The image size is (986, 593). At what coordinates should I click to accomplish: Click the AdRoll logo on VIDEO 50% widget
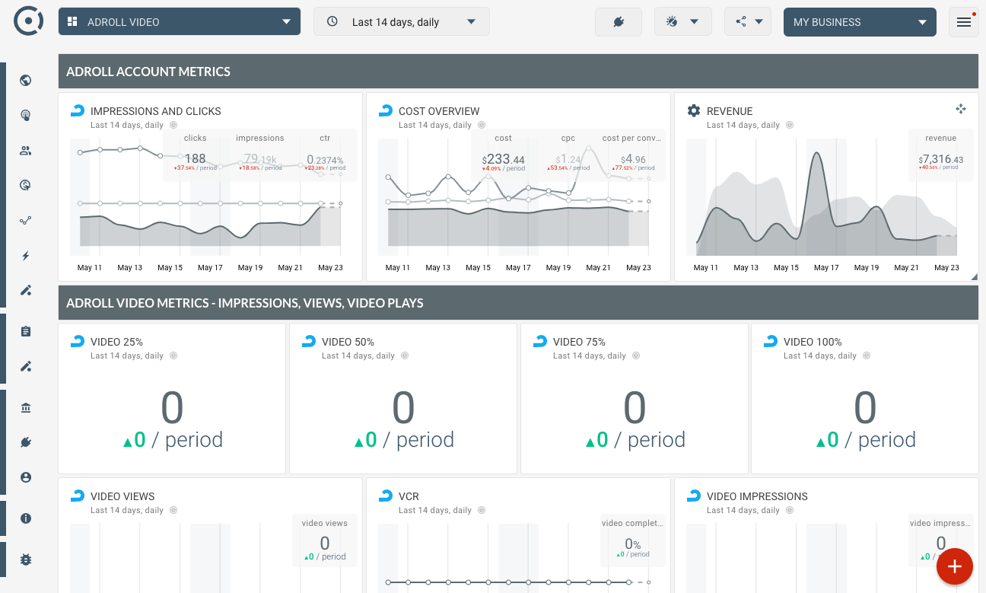tap(309, 341)
